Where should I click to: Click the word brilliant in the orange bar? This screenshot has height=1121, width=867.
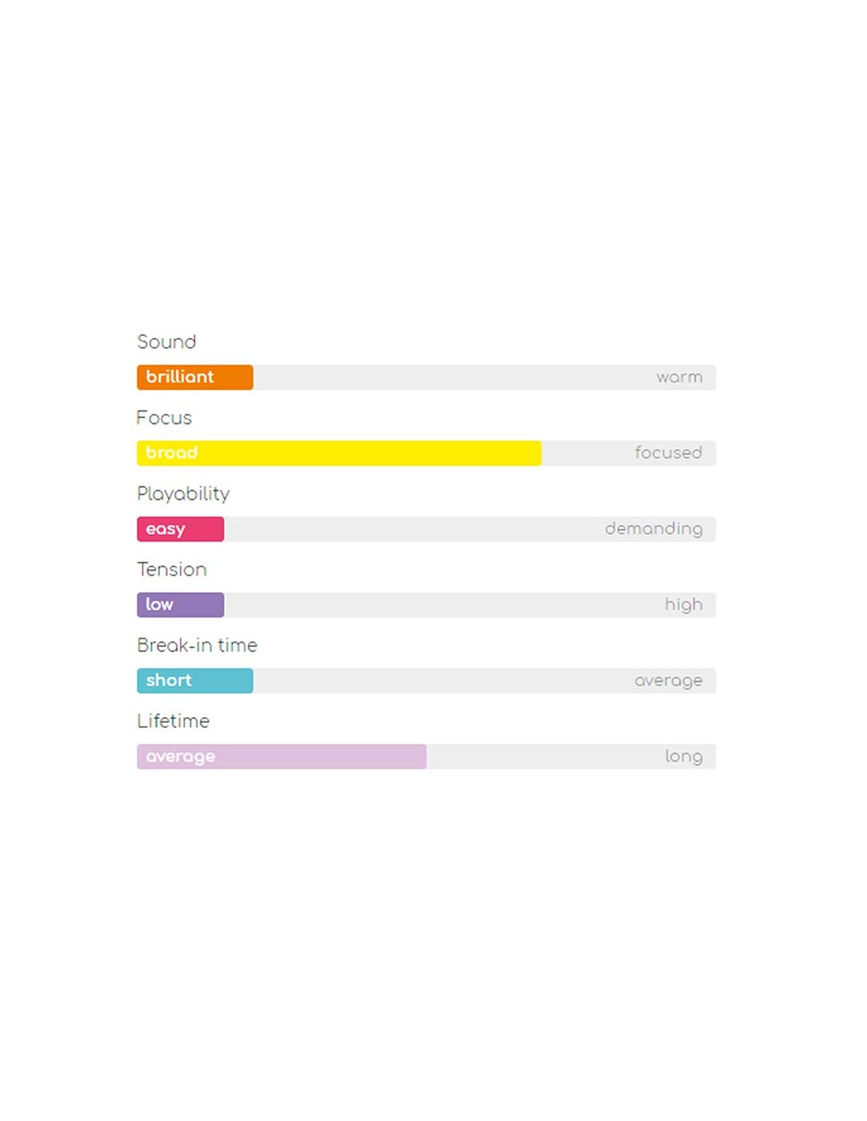[x=180, y=377]
